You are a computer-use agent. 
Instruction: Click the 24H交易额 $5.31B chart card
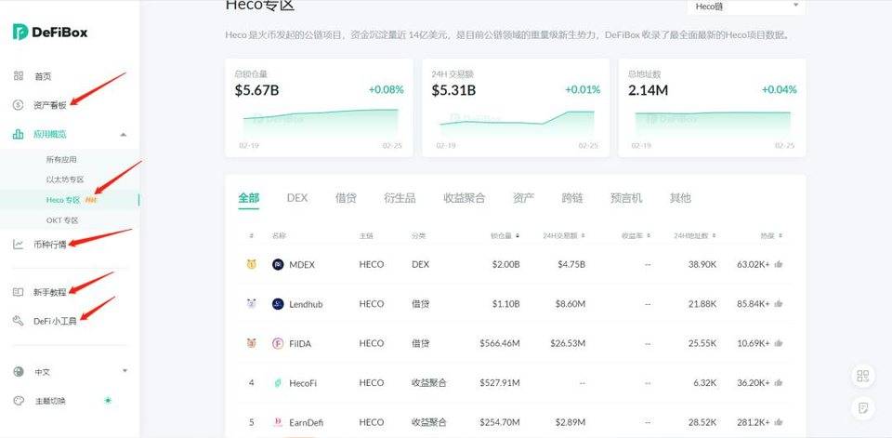coord(516,108)
